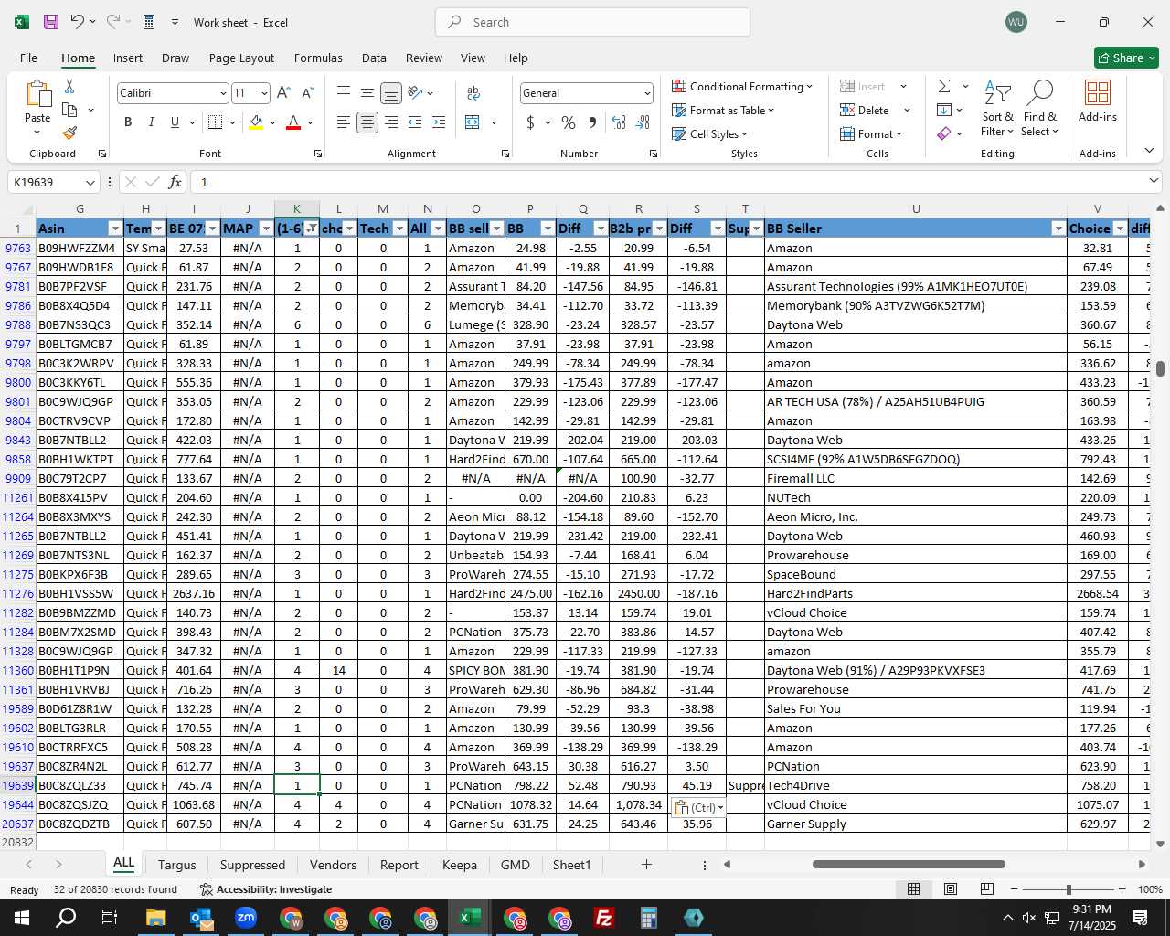Open the Data ribbon tab
Viewport: 1170px width, 936px height.
[374, 58]
